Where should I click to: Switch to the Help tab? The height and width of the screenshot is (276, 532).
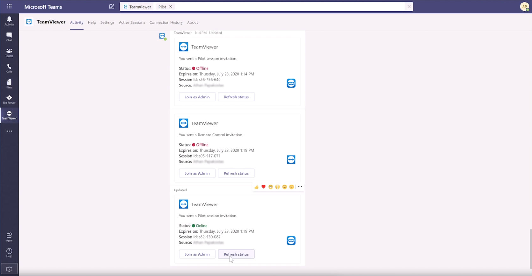tap(92, 22)
